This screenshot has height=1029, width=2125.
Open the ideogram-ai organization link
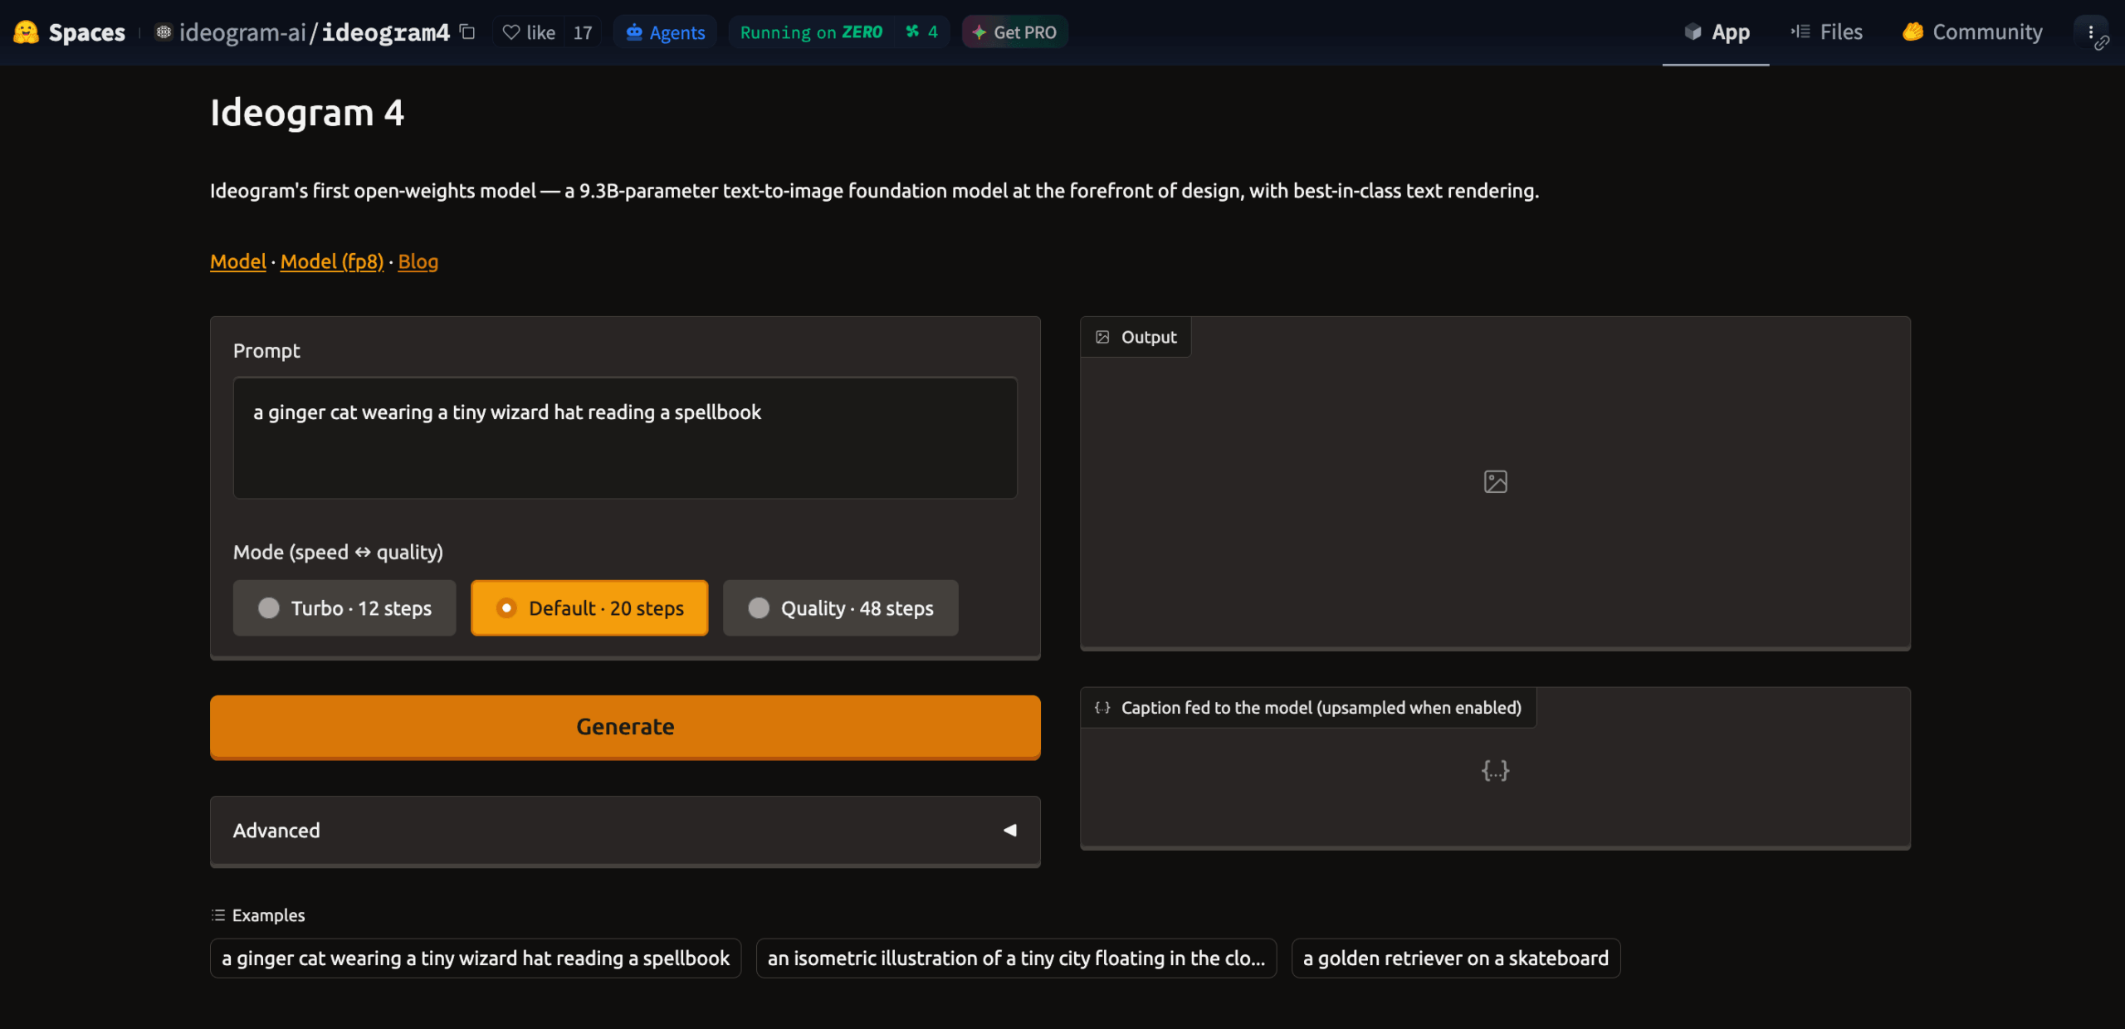pyautogui.click(x=242, y=32)
